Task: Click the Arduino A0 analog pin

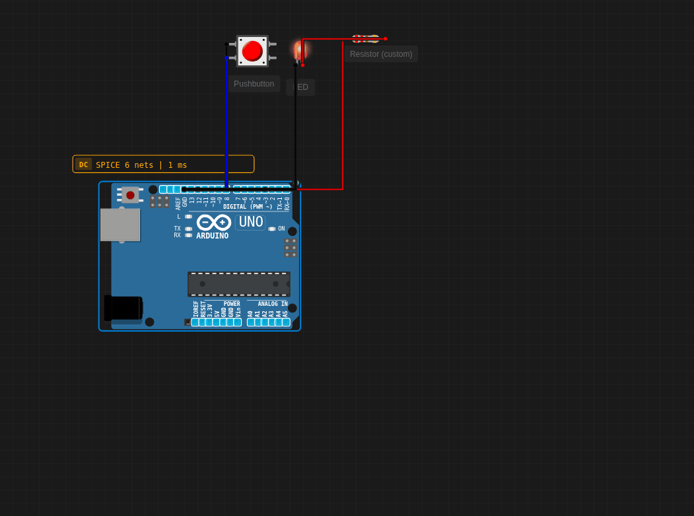Action: [250, 322]
